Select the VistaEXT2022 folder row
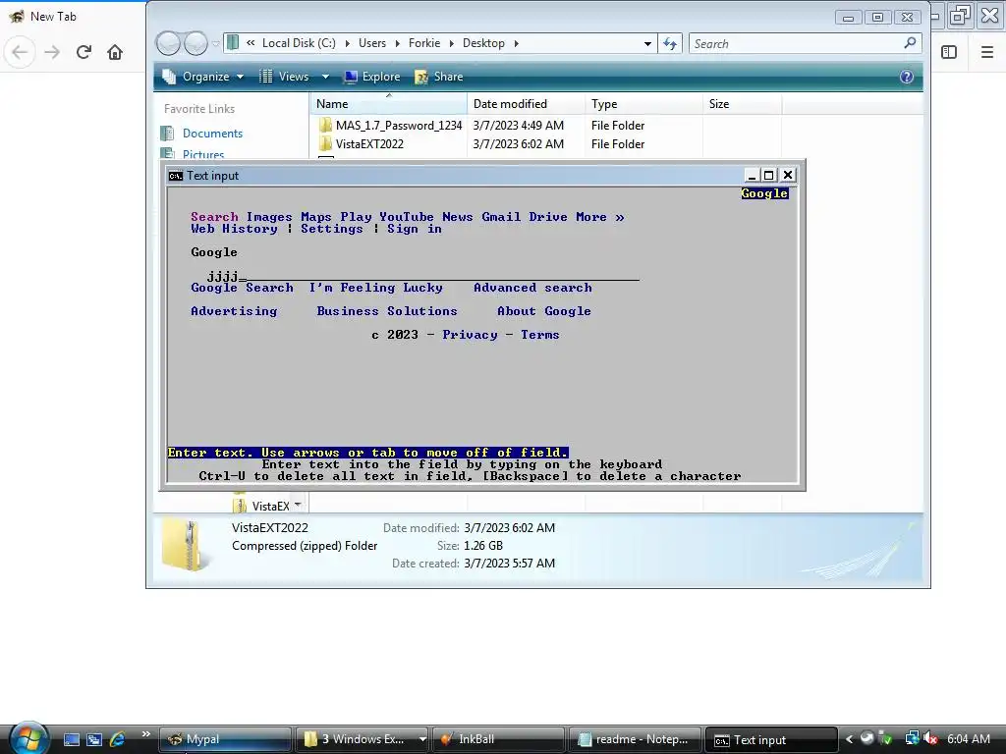This screenshot has height=754, width=1006. (369, 144)
